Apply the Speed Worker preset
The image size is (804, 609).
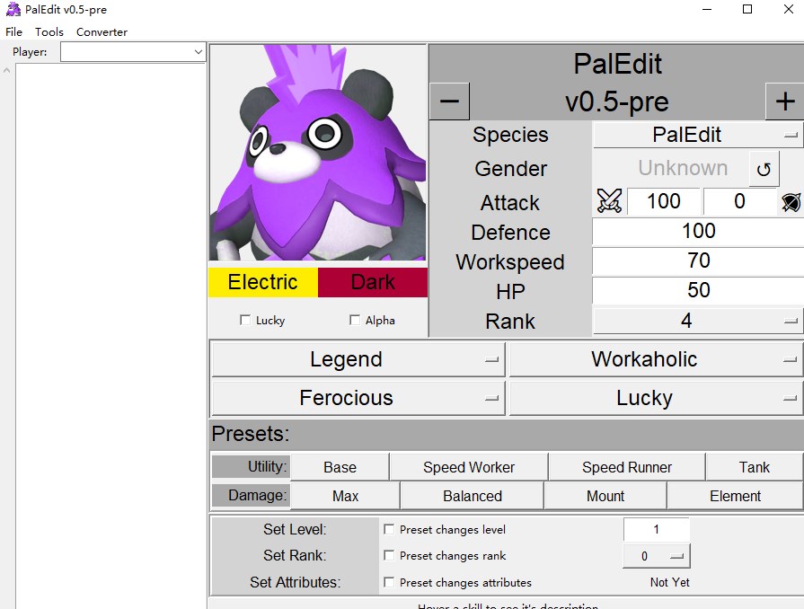click(x=469, y=467)
